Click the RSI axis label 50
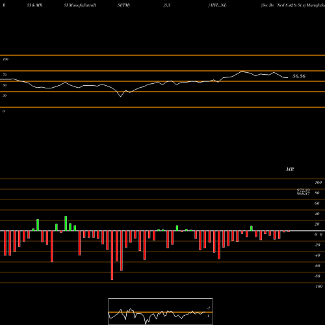 pos(5,85)
